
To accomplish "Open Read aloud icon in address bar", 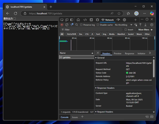I will (112, 13).
